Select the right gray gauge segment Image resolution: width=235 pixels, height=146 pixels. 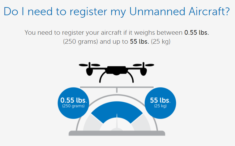point(141,122)
